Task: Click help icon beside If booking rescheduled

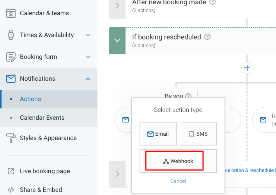Action: click(x=207, y=37)
